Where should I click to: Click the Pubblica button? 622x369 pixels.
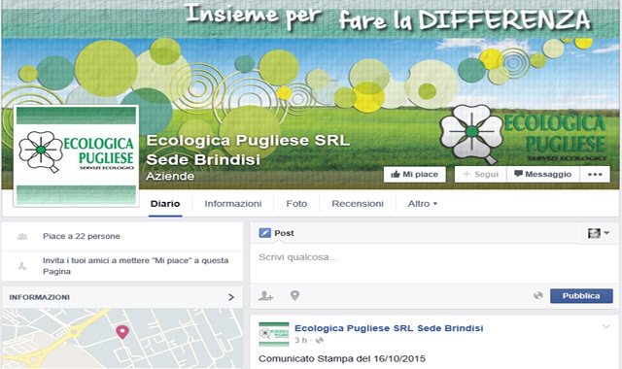[581, 296]
